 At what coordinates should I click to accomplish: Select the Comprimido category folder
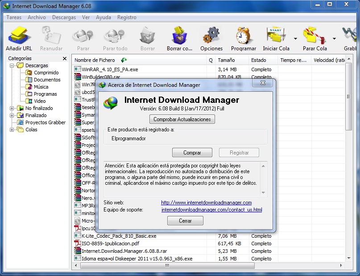tap(42, 73)
